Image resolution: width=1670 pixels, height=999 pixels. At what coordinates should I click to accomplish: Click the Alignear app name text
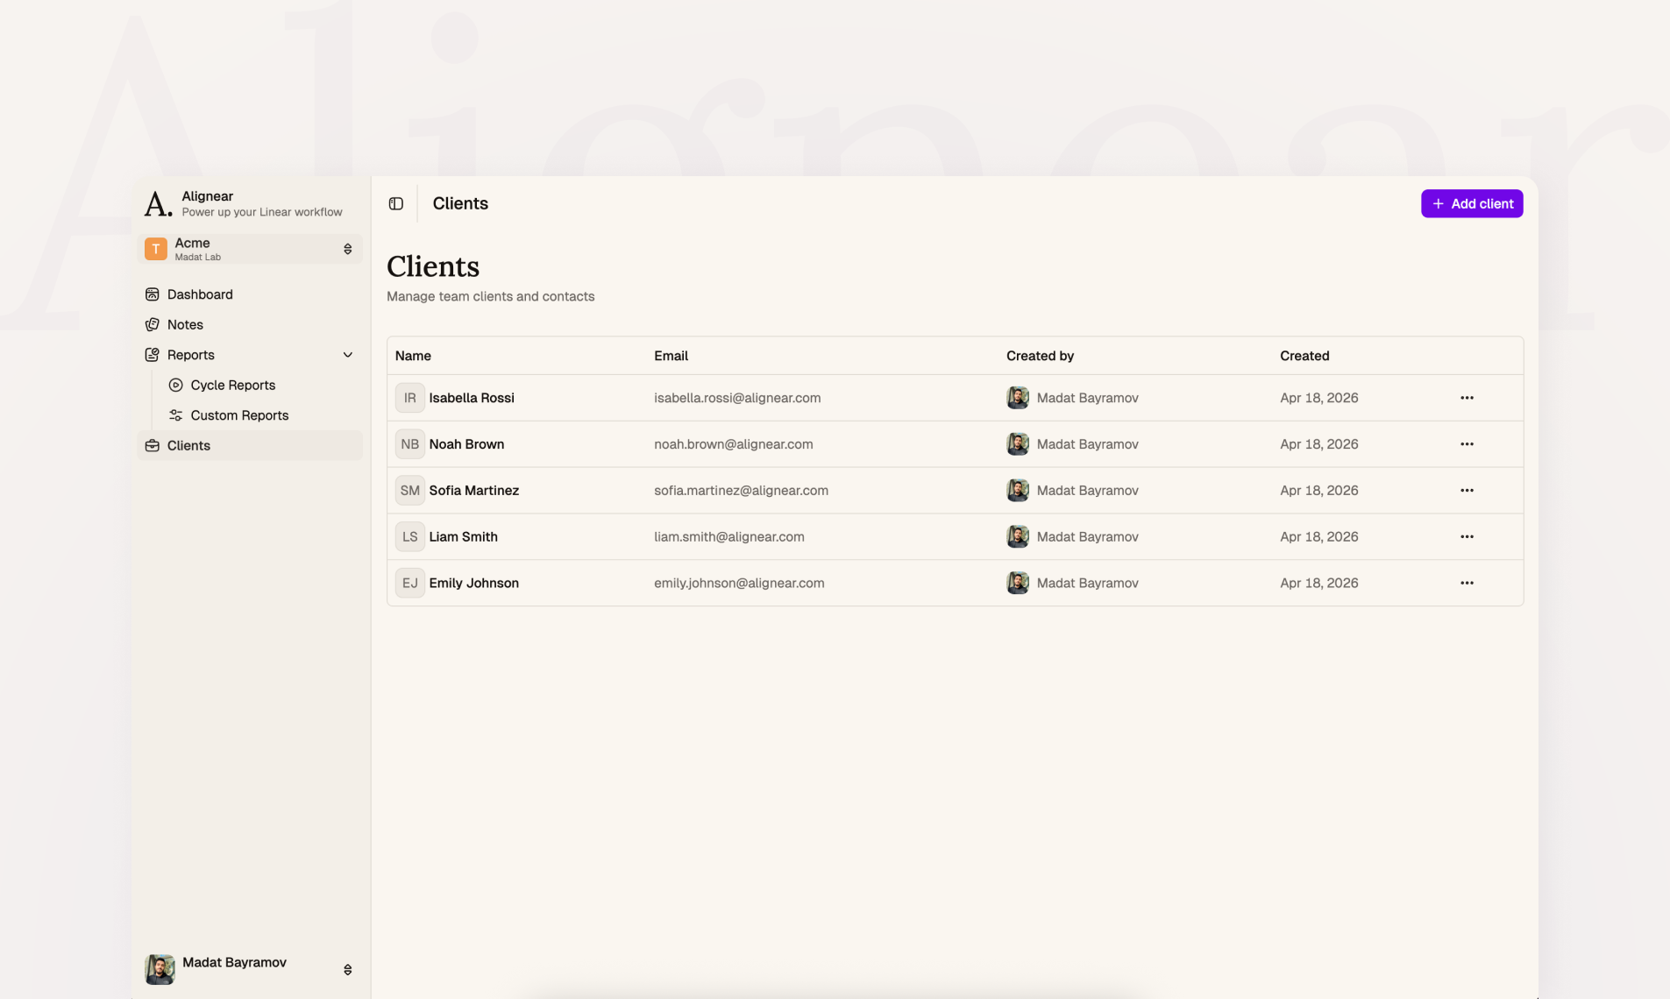pos(208,196)
